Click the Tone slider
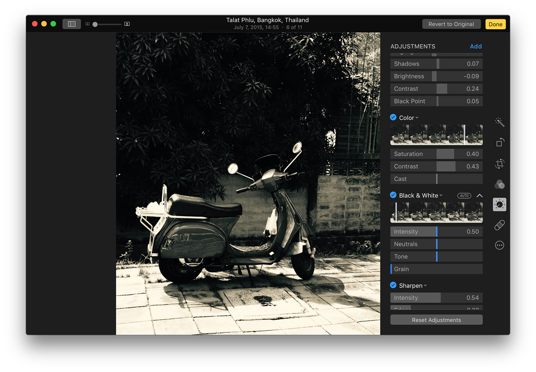 point(436,256)
